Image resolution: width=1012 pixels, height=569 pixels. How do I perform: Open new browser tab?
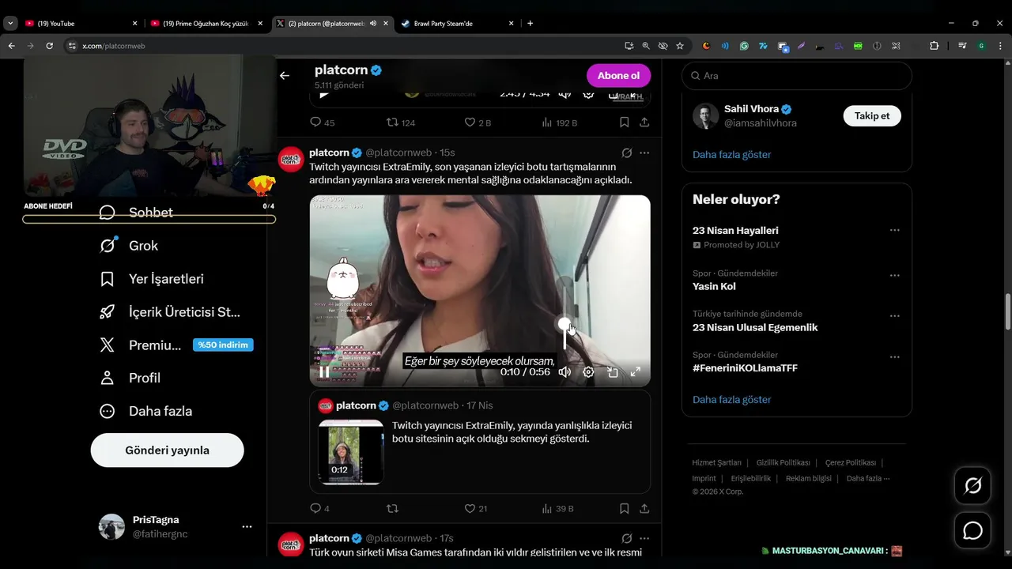[x=530, y=24]
